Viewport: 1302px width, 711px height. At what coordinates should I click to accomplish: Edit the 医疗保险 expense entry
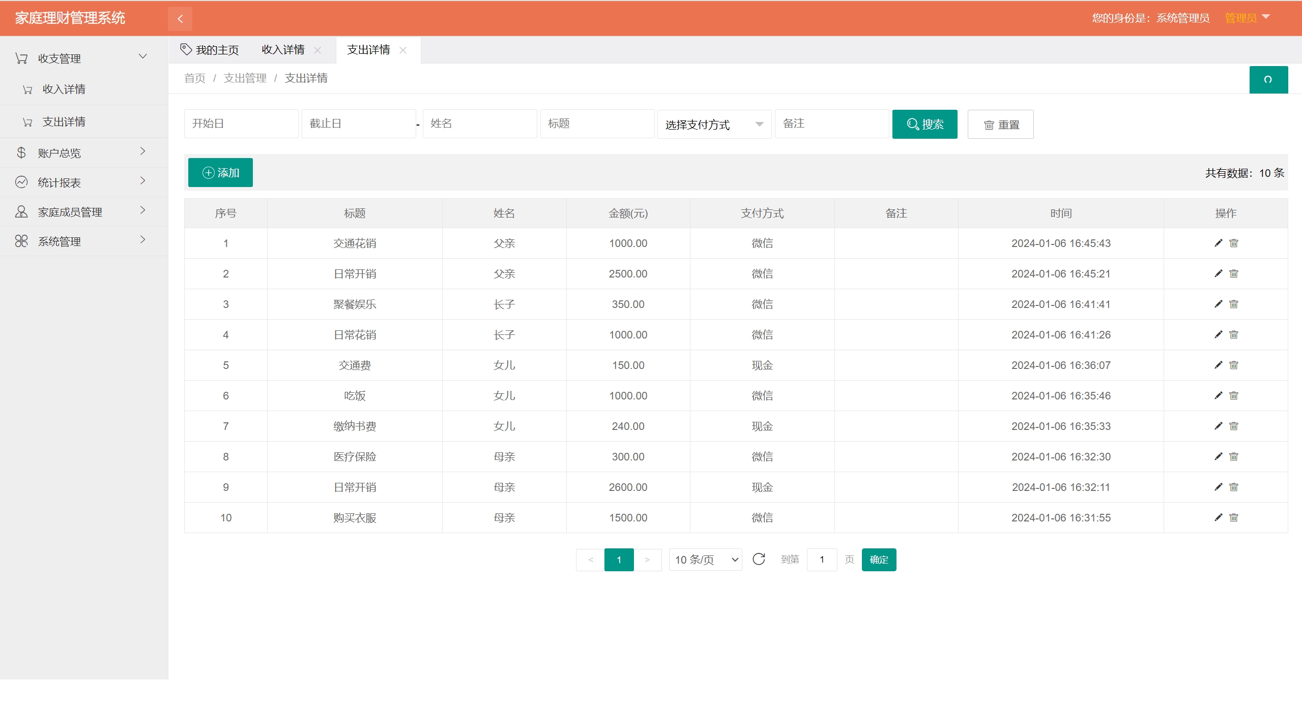[1218, 456]
